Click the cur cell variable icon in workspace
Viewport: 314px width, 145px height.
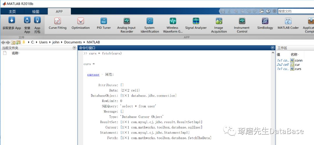coord(292,65)
